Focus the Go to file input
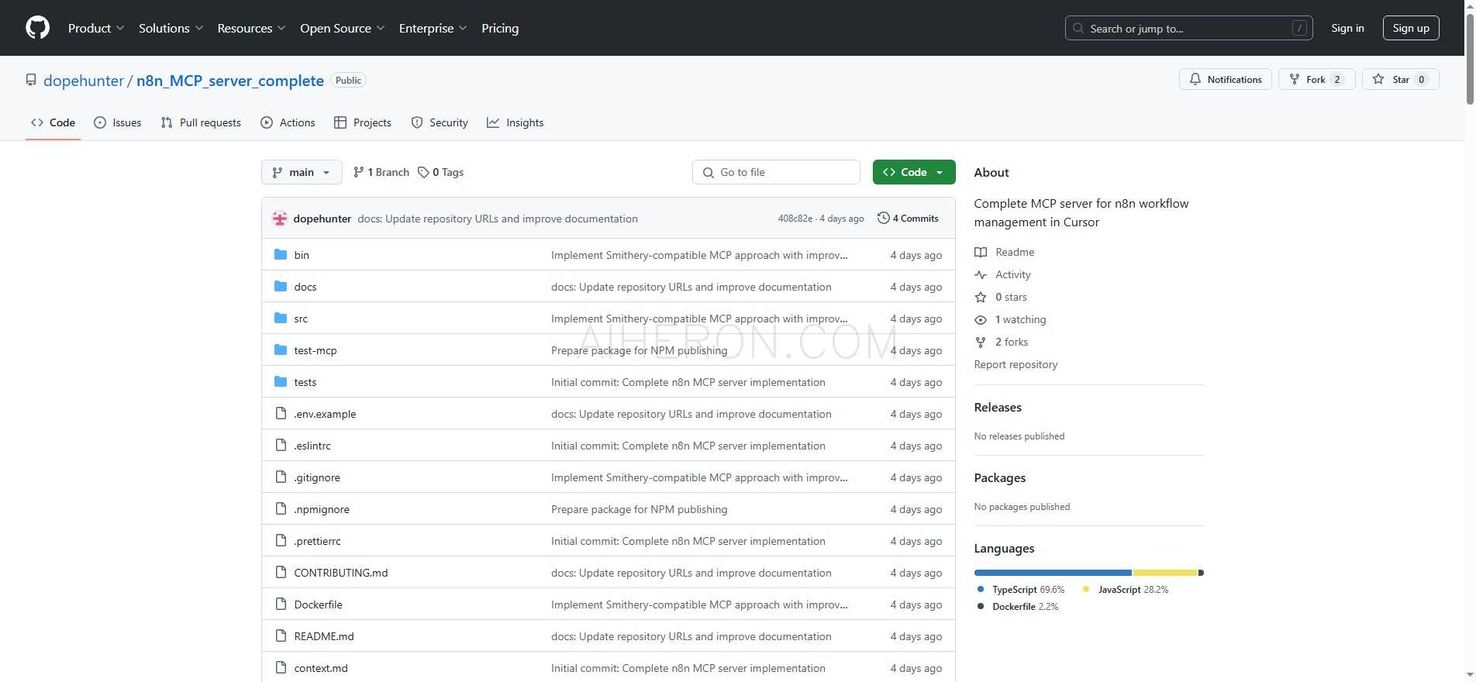1476x682 pixels. [x=776, y=172]
